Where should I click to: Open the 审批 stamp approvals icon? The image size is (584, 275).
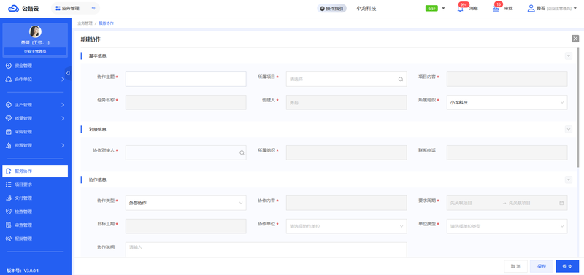pyautogui.click(x=496, y=9)
